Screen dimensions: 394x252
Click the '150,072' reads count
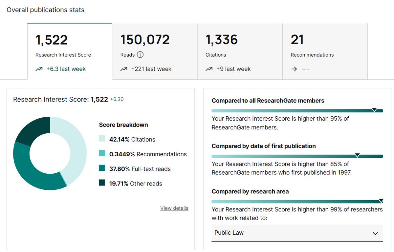point(145,40)
